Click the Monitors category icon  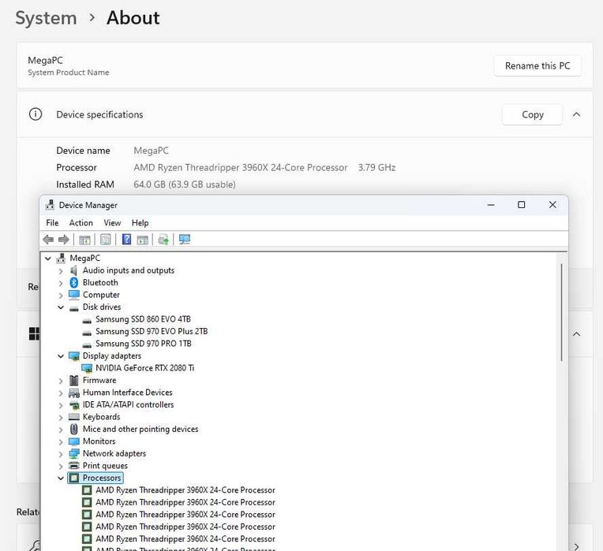pos(74,441)
